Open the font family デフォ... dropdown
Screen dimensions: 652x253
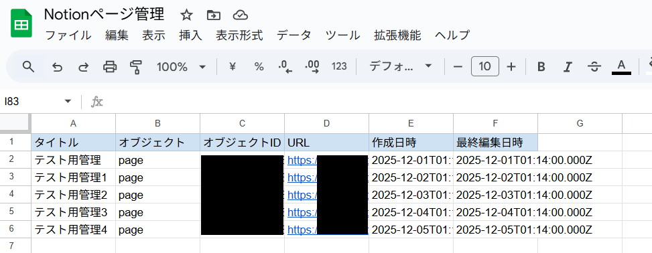click(401, 66)
